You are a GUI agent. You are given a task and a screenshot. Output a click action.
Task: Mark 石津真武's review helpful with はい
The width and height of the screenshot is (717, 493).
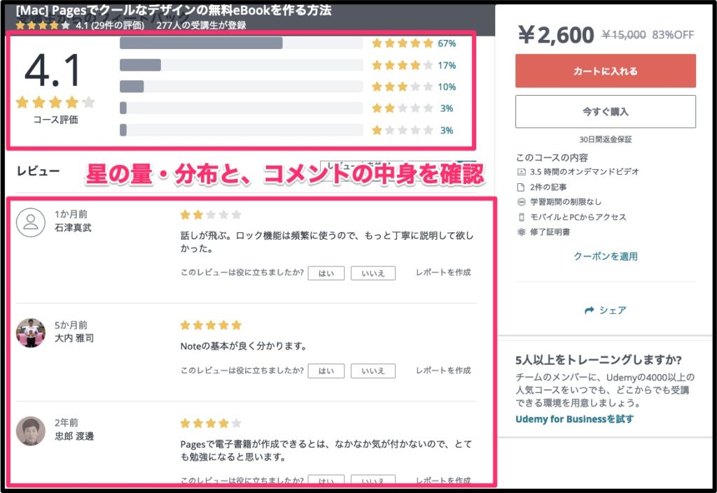click(x=326, y=273)
